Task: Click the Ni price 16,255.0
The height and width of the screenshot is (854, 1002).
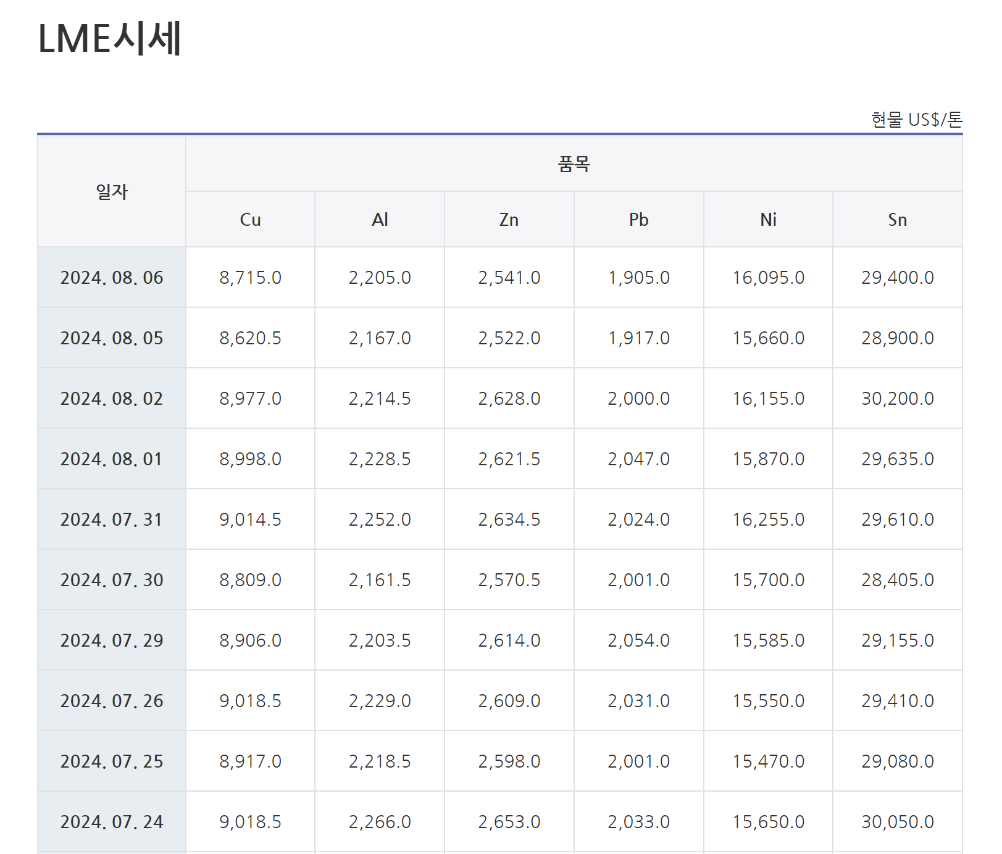Action: pos(768,520)
